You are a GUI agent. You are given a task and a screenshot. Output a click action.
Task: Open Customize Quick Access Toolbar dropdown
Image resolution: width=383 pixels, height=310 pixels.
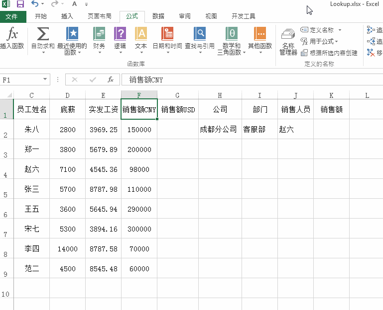(87, 4)
